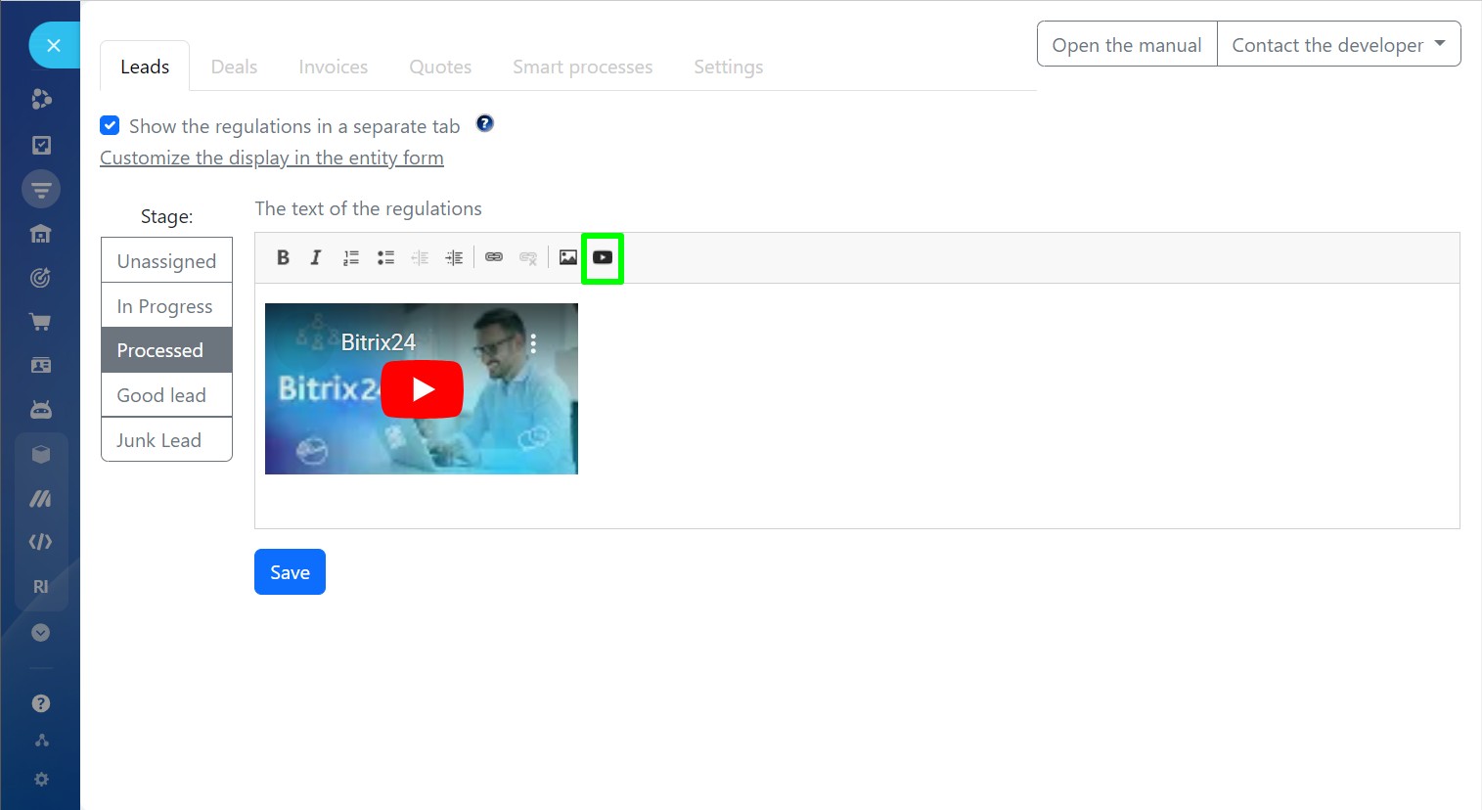Increase indent in the regulations text
This screenshot has width=1482, height=810.
(454, 257)
